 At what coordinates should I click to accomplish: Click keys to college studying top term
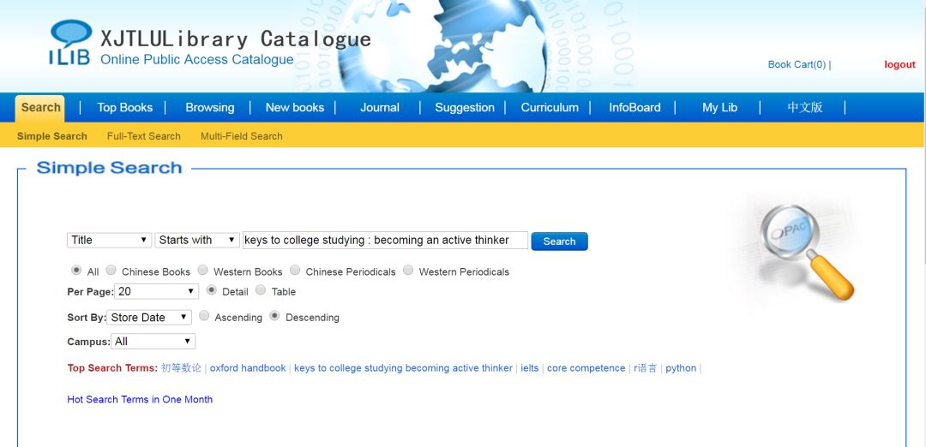(403, 368)
